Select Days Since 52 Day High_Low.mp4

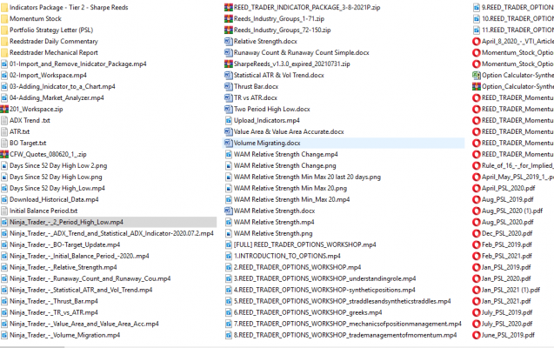click(57, 188)
